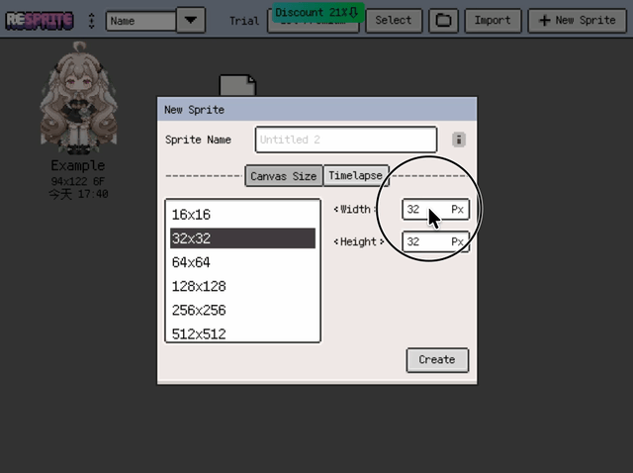Click the ReSprite logo
633x473 pixels.
(x=40, y=20)
